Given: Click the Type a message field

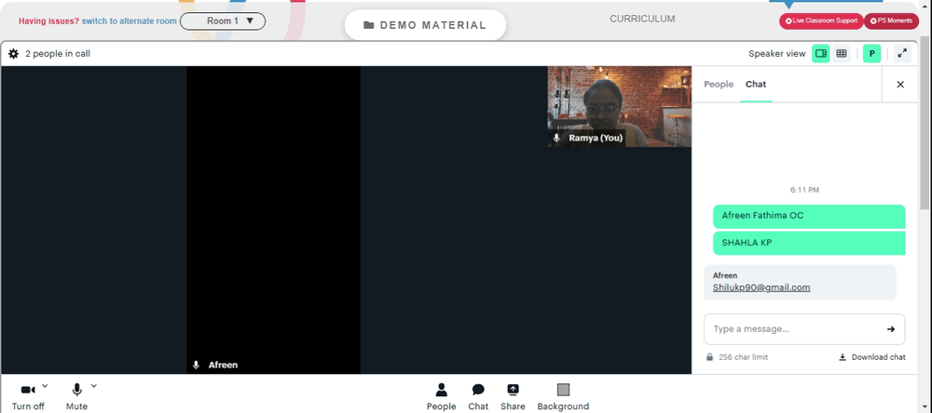Looking at the screenshot, I should click(804, 328).
